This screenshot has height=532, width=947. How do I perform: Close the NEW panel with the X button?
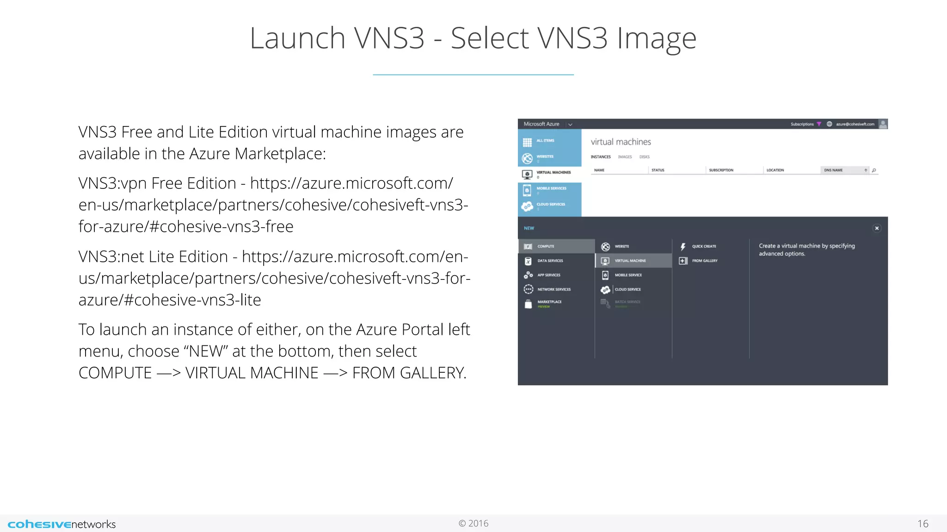tap(877, 228)
